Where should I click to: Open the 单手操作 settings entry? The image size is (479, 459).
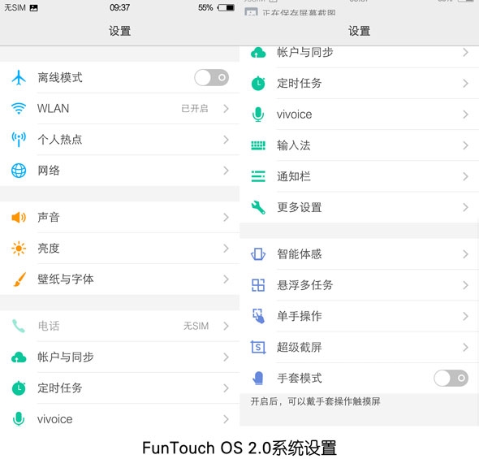click(359, 316)
